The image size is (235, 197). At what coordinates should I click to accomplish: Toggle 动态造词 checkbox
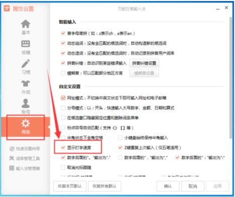point(63,53)
